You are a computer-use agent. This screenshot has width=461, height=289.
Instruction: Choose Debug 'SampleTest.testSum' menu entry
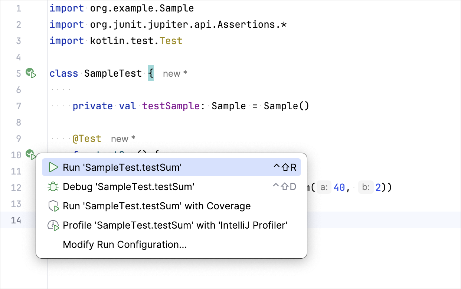(128, 187)
